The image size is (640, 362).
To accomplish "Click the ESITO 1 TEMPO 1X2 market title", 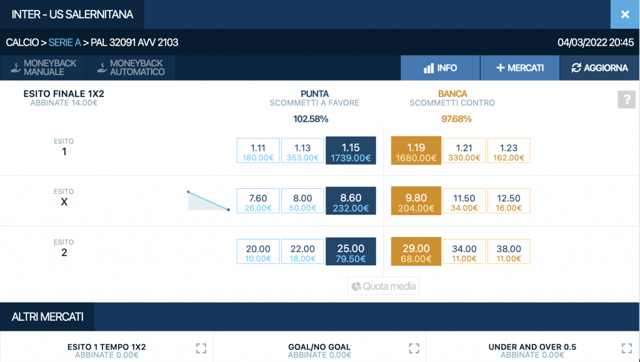I will [106, 347].
